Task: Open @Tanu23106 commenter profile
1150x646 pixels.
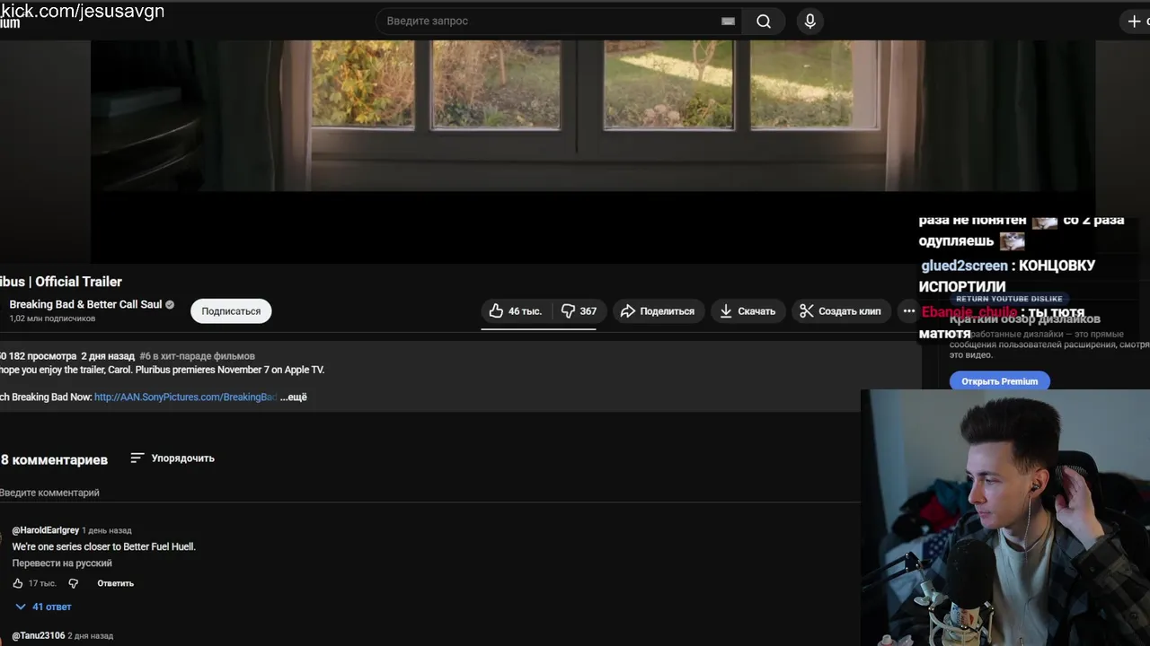Action: click(39, 635)
